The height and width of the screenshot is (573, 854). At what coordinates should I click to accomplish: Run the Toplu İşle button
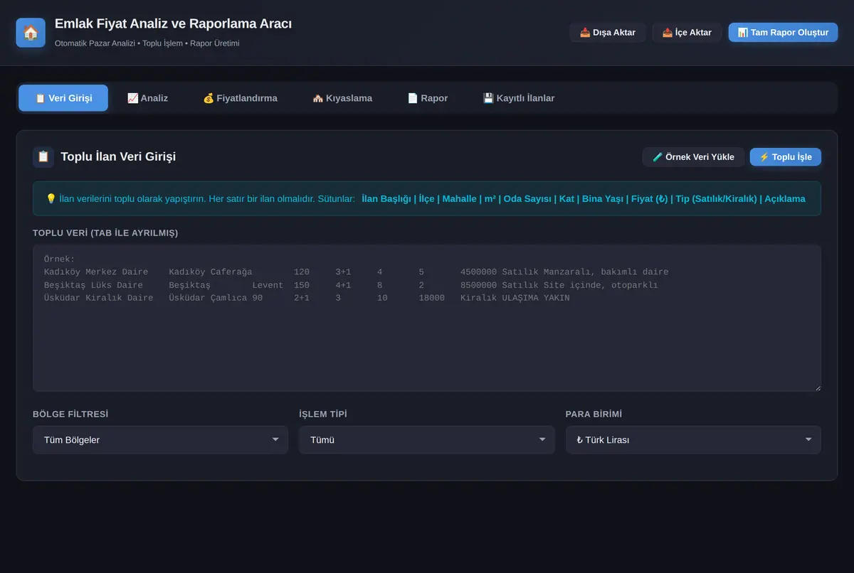(x=786, y=157)
